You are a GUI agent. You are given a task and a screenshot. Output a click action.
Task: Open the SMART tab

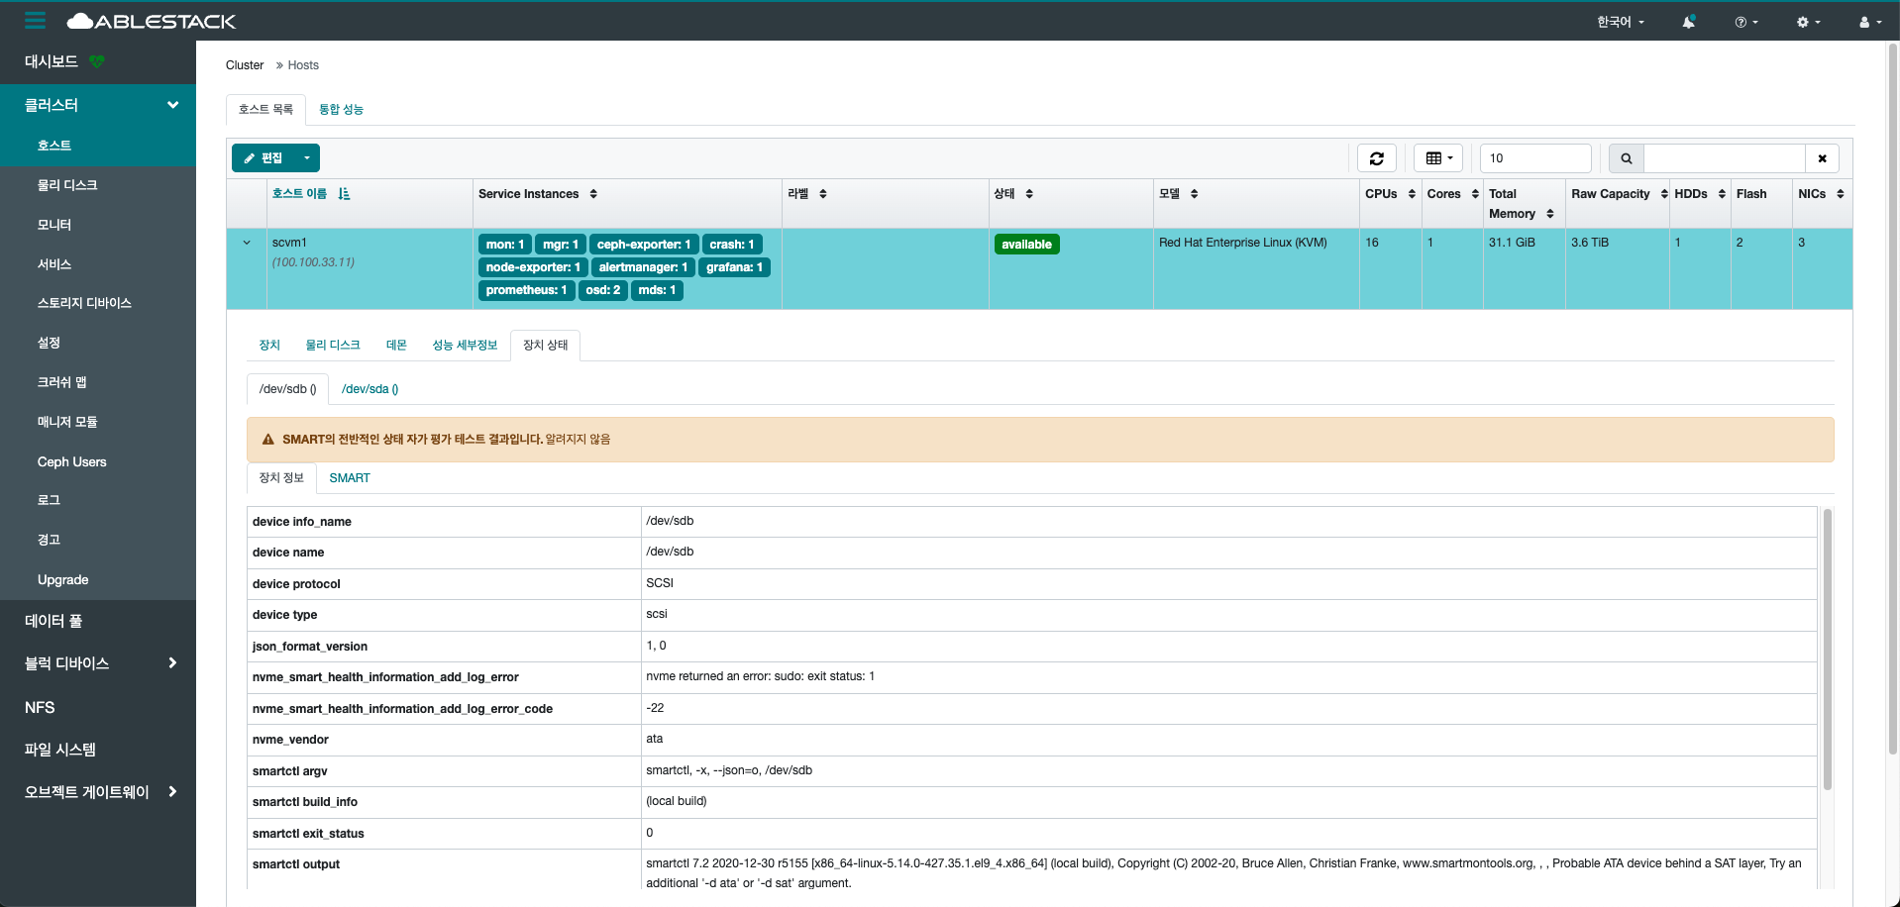[x=349, y=478]
